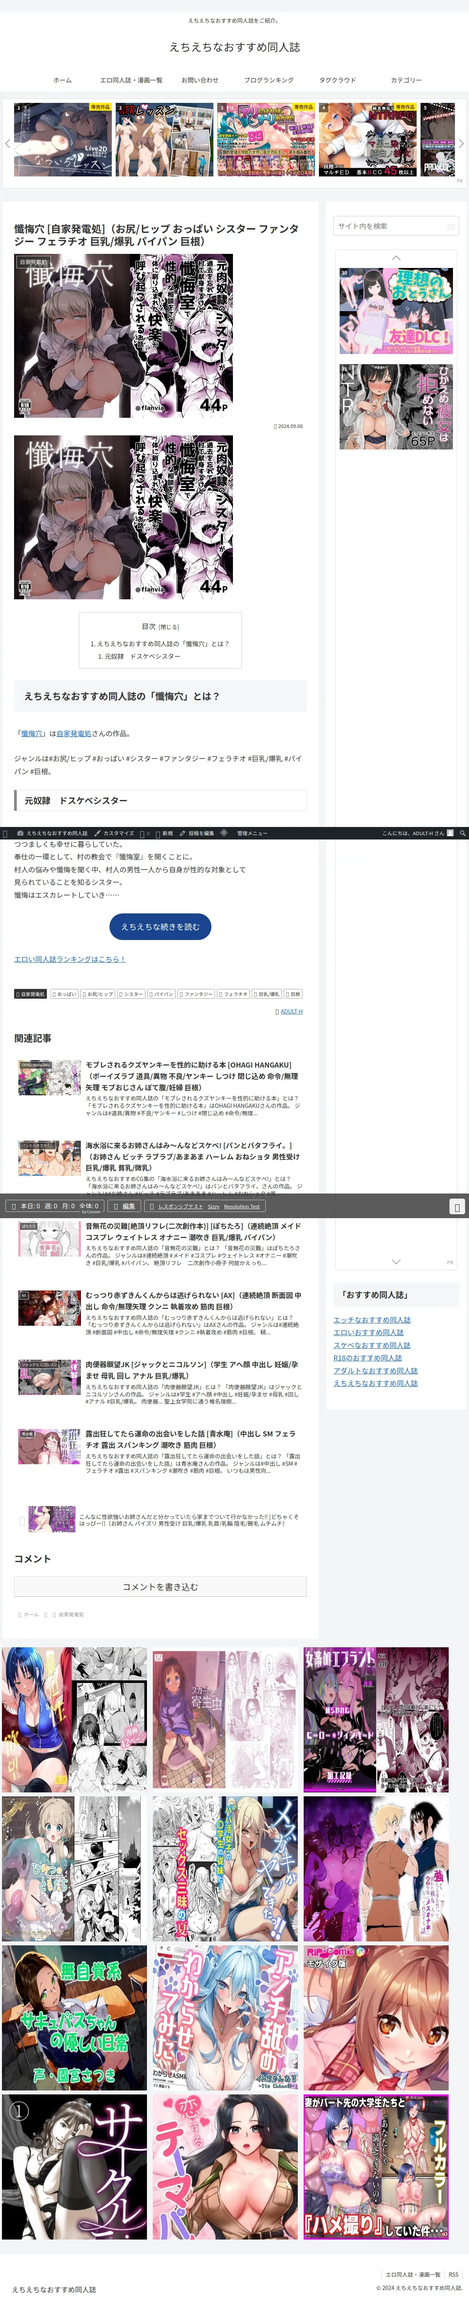
Task: Click the down chevron below sidebar ranking
Action: pyautogui.click(x=396, y=1261)
